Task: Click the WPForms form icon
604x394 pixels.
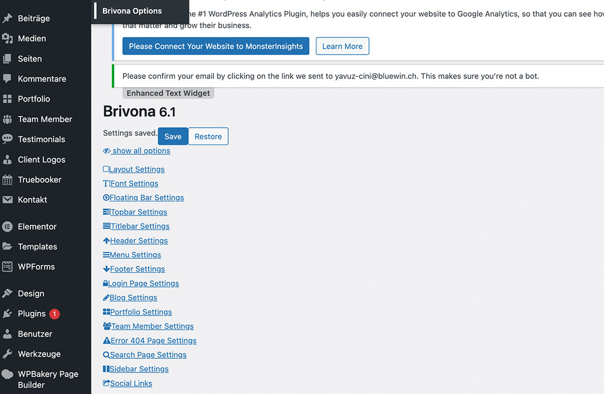Action: (x=8, y=267)
